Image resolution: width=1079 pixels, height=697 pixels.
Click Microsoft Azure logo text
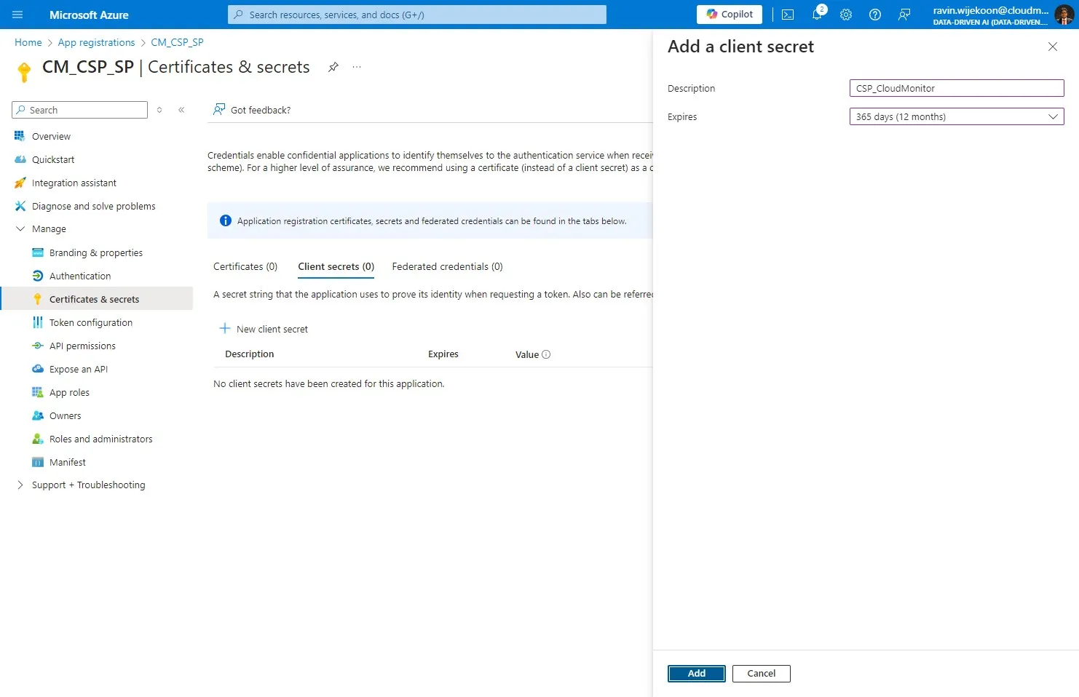coord(89,15)
